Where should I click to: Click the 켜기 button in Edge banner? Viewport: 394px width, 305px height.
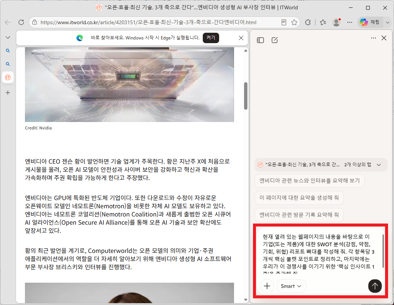point(211,38)
